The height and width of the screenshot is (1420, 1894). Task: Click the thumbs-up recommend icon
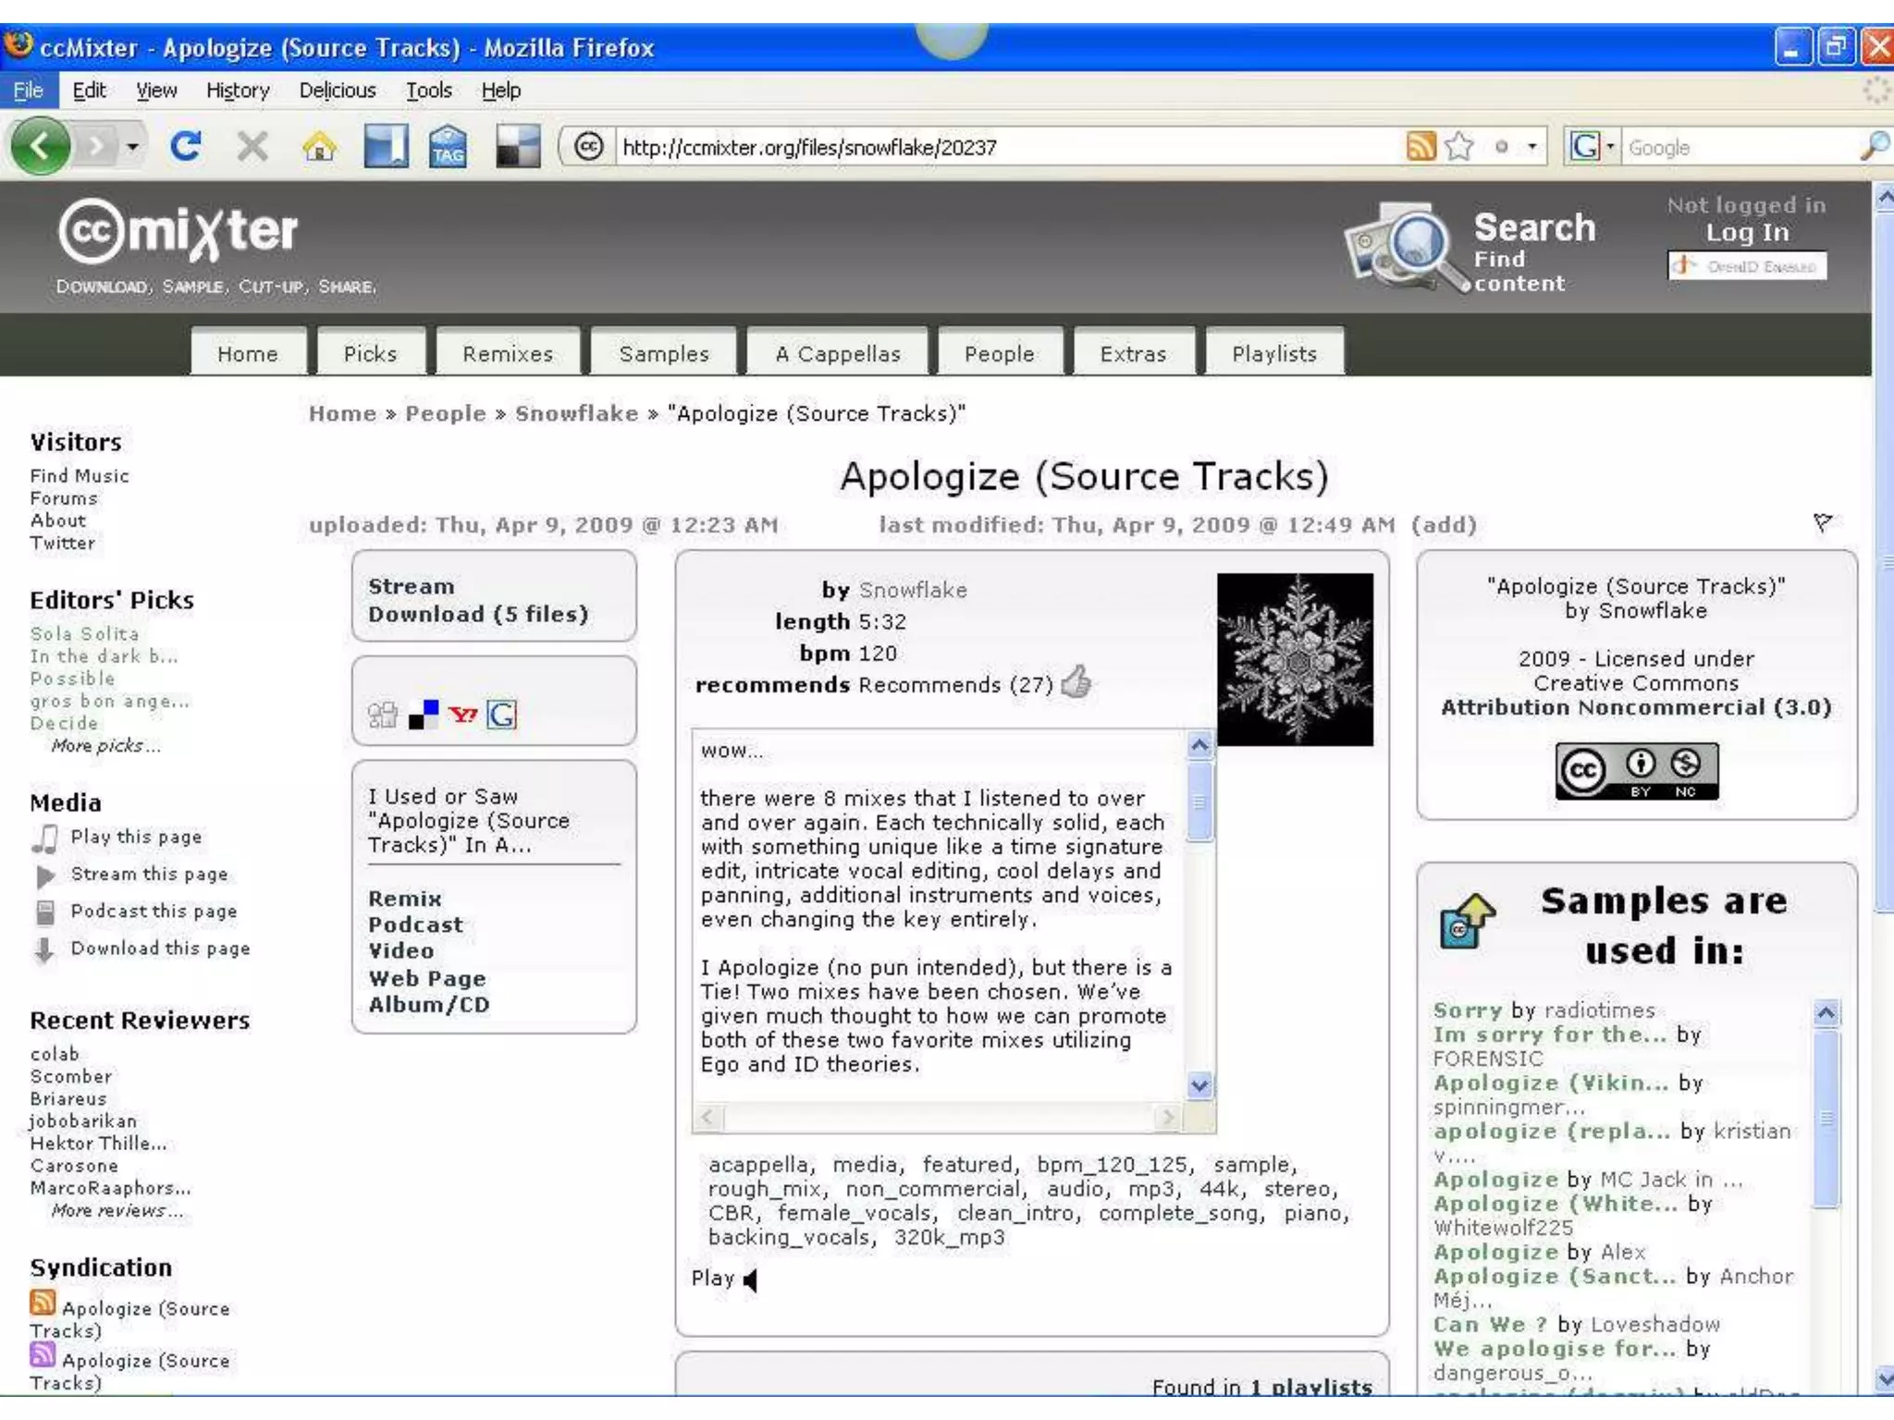[1076, 682]
